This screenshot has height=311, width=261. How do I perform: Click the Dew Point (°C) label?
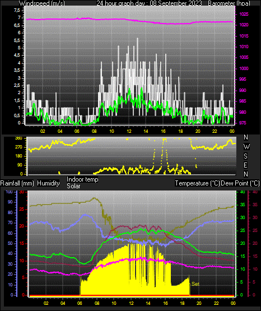click(x=240, y=183)
